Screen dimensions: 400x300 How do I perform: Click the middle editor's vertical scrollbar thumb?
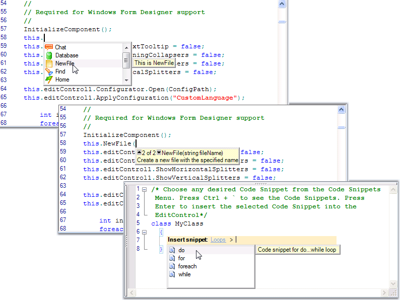[x=342, y=127]
